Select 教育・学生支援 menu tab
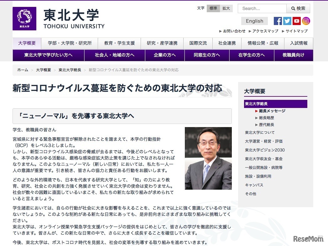The image size is (328, 246). point(119,43)
